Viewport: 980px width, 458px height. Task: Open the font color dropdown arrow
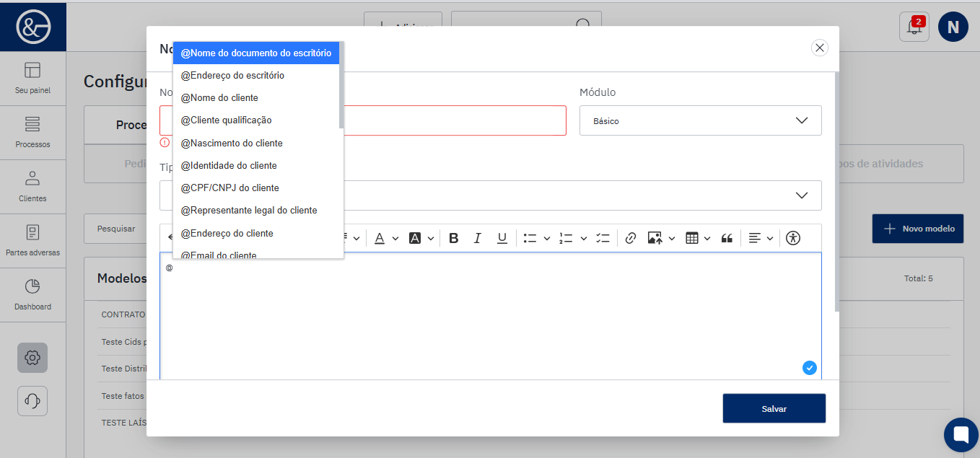point(395,239)
